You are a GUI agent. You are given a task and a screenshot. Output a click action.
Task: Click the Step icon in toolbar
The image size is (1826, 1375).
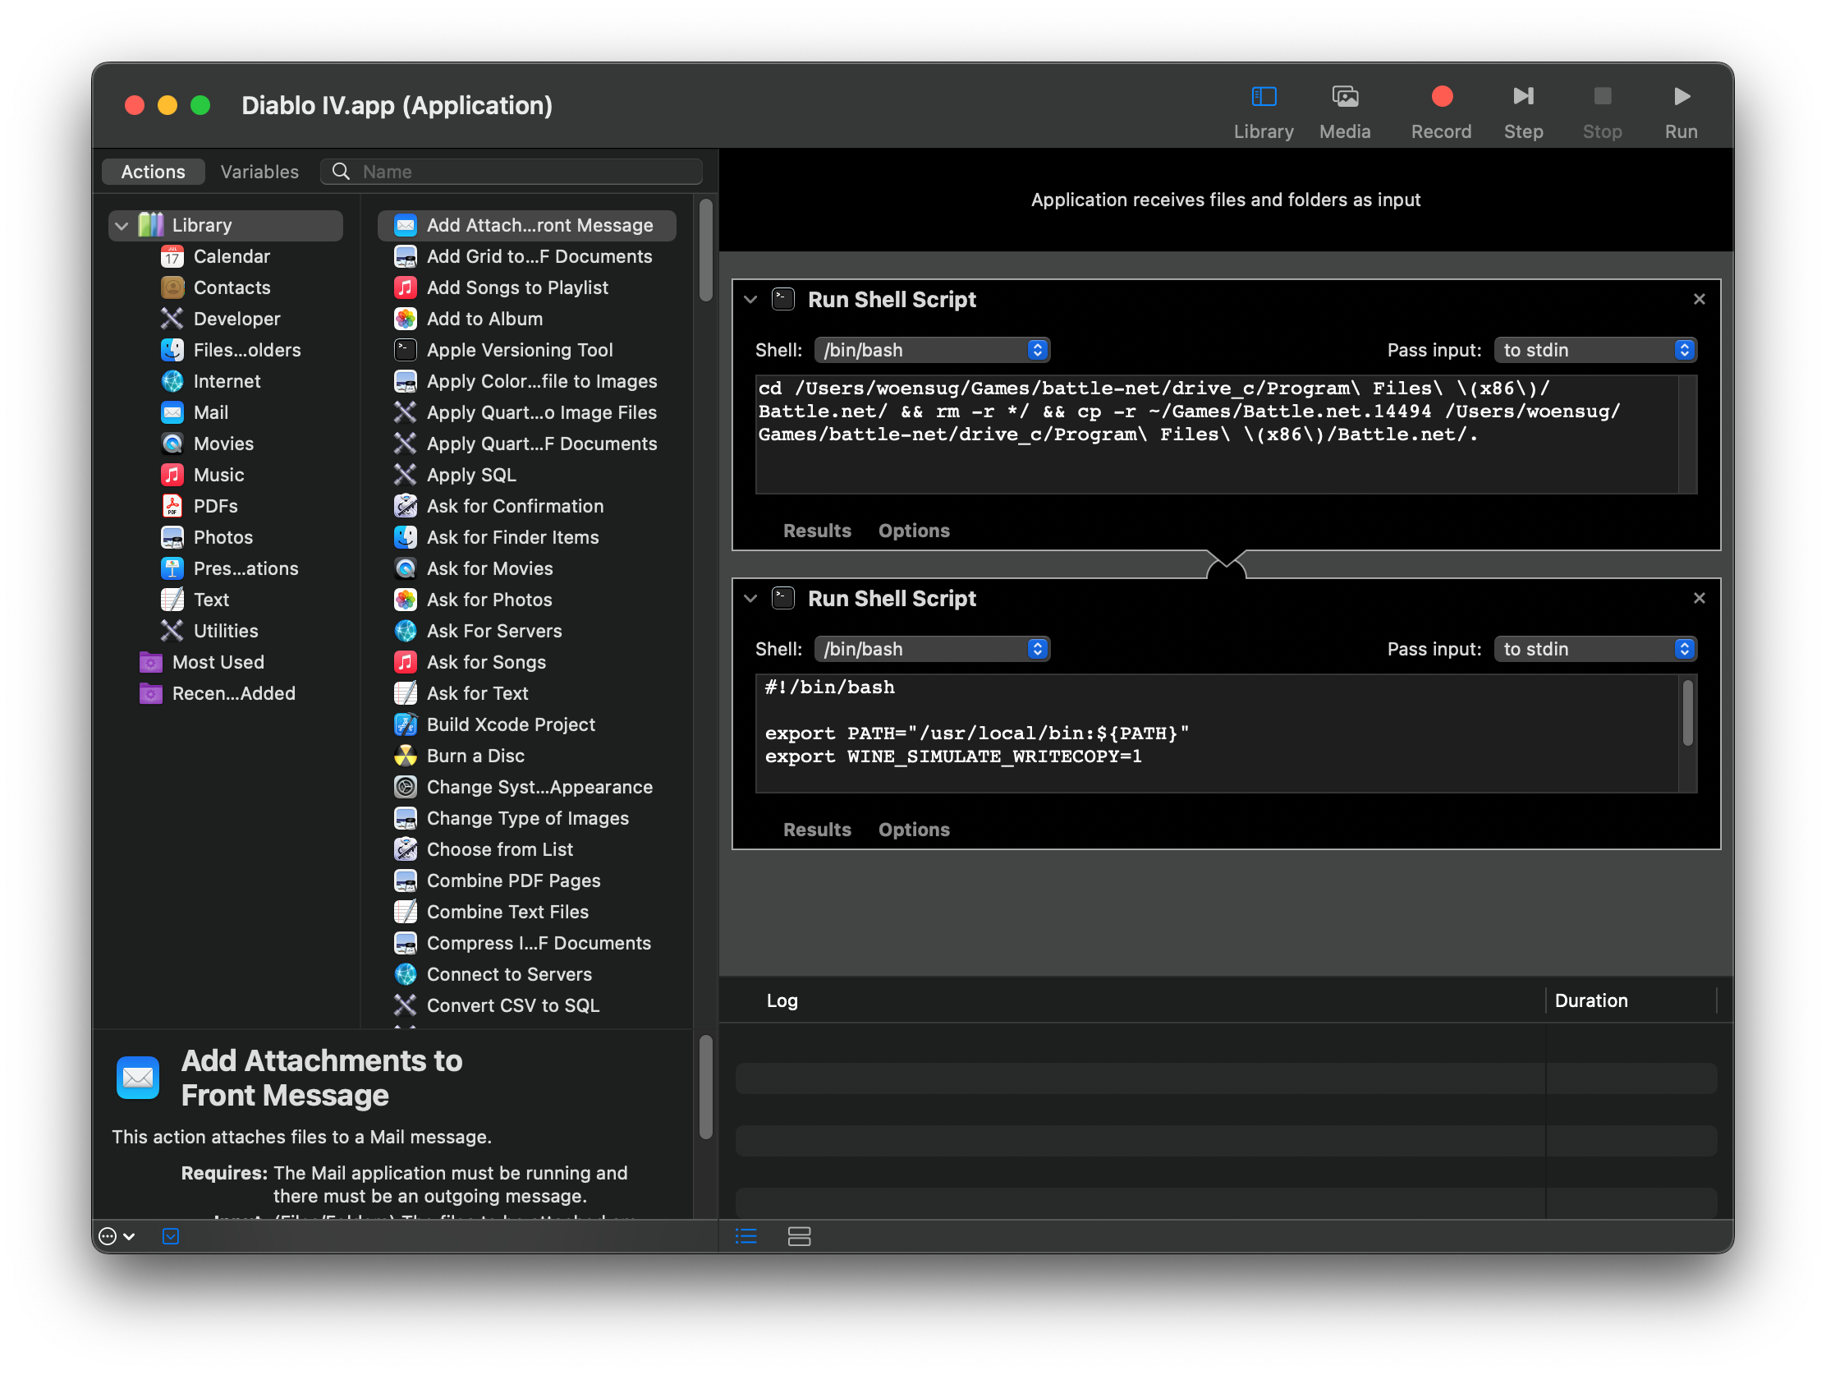click(x=1522, y=98)
